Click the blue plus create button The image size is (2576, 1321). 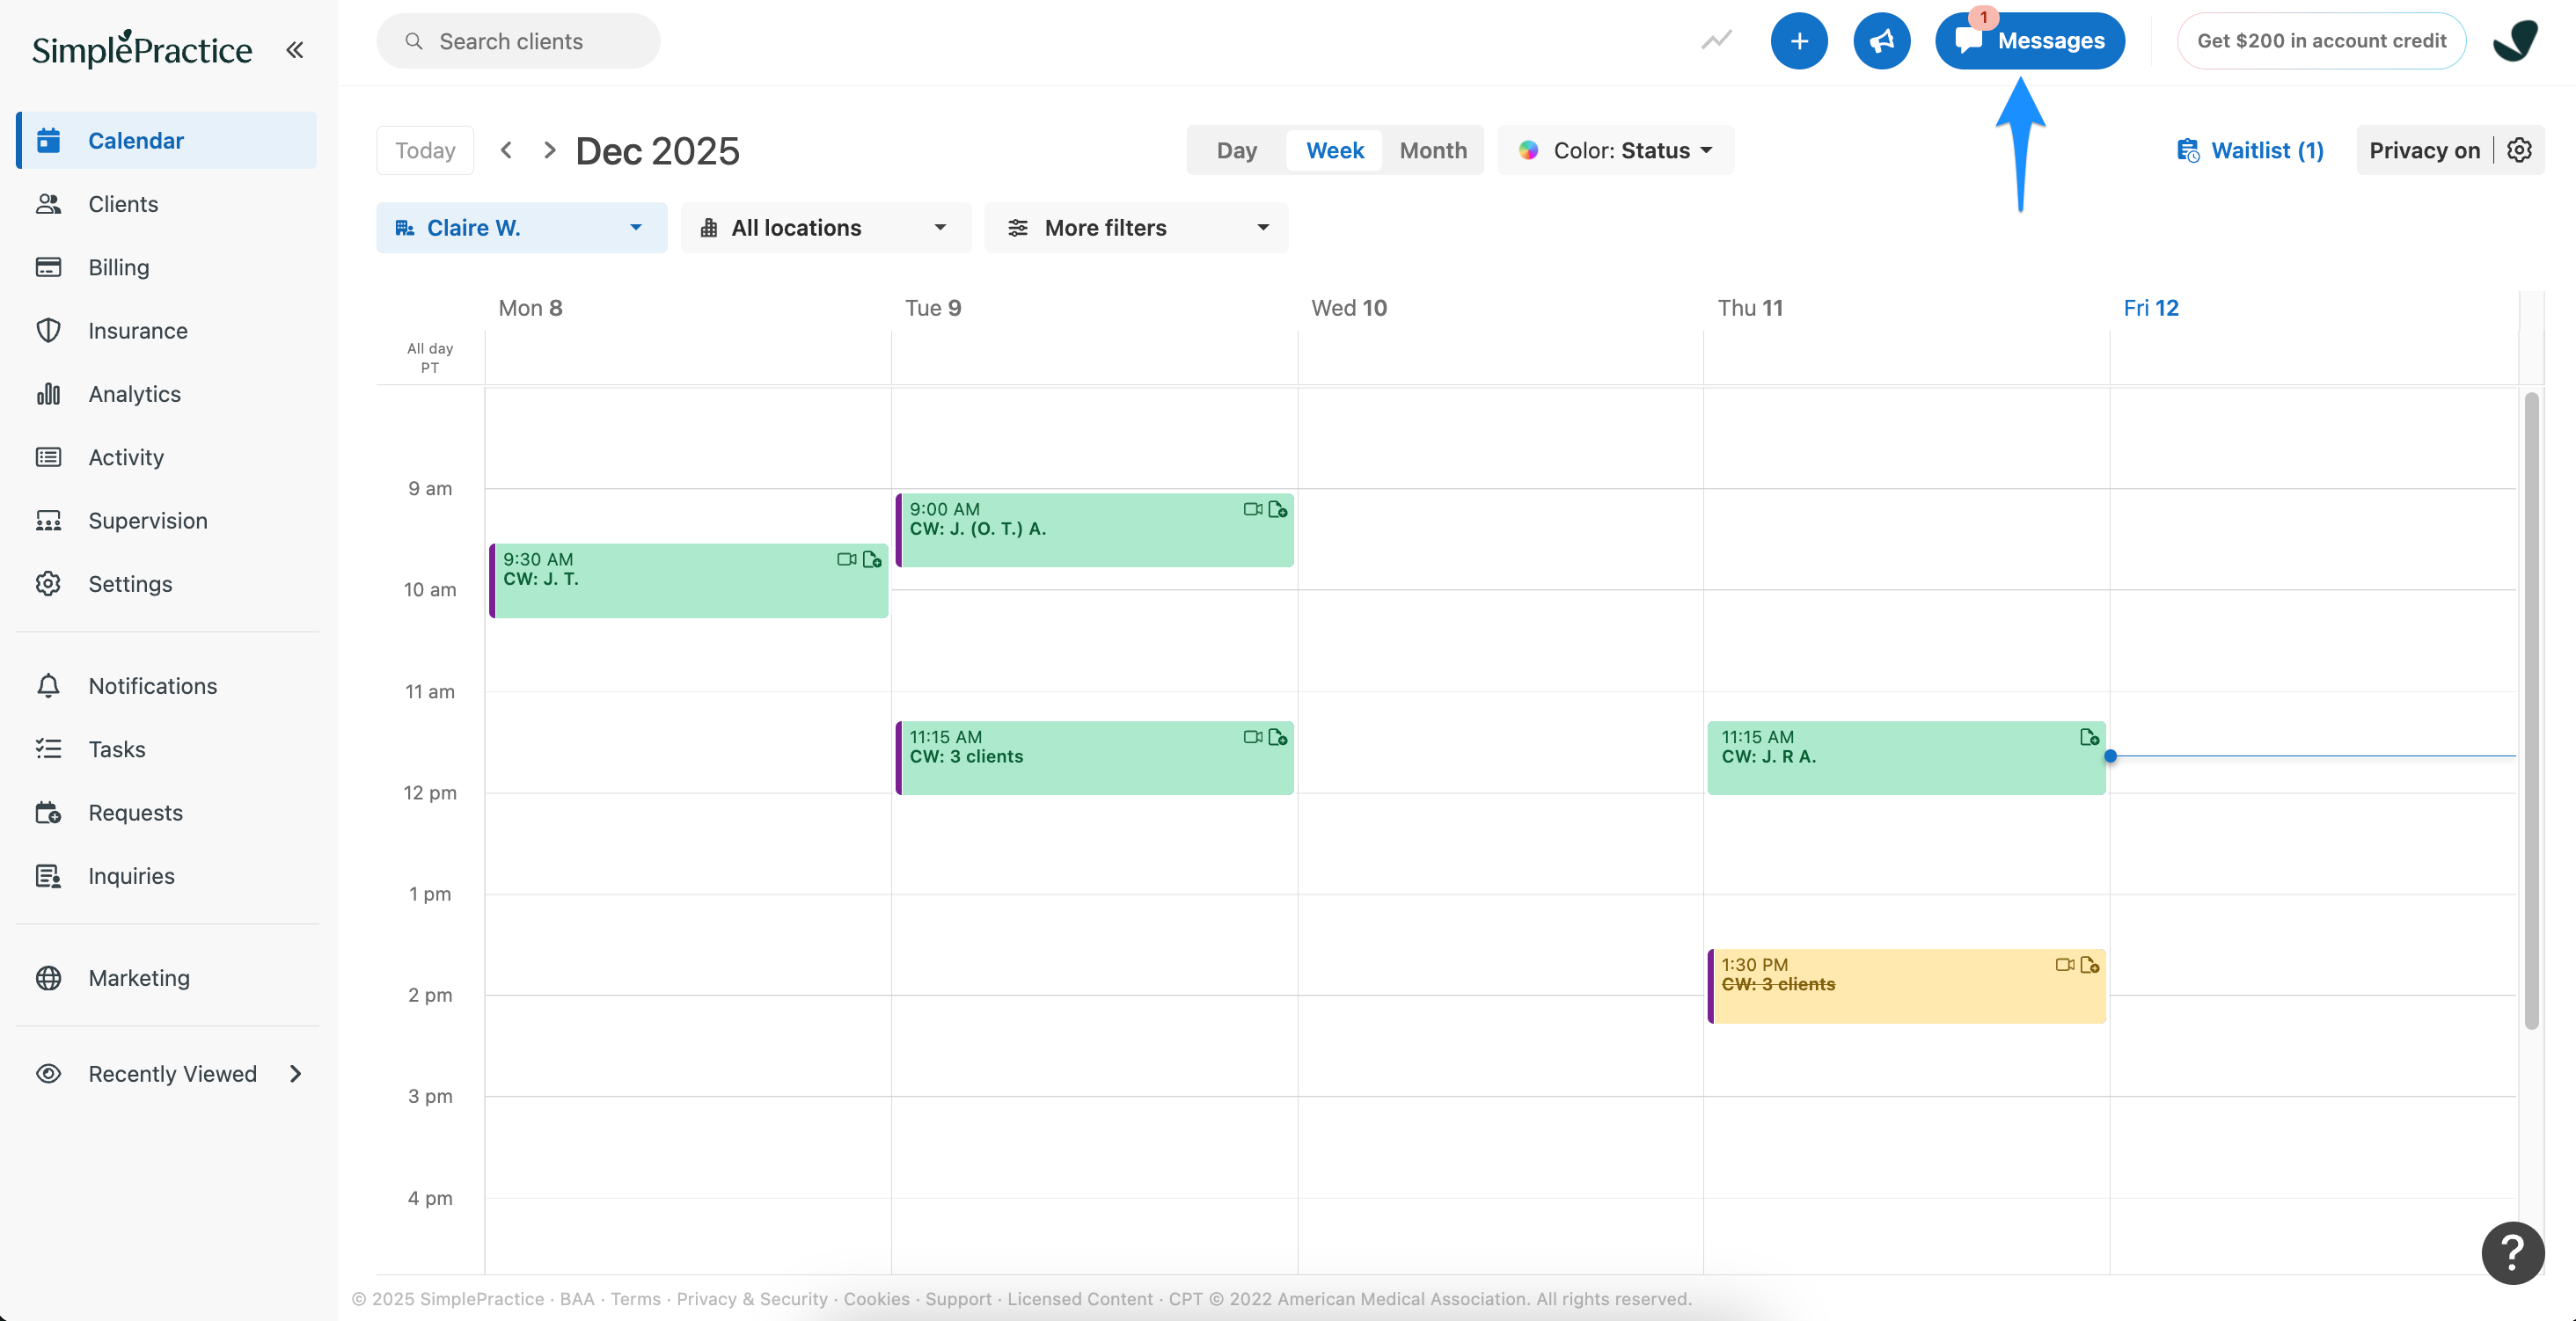[x=1799, y=41]
